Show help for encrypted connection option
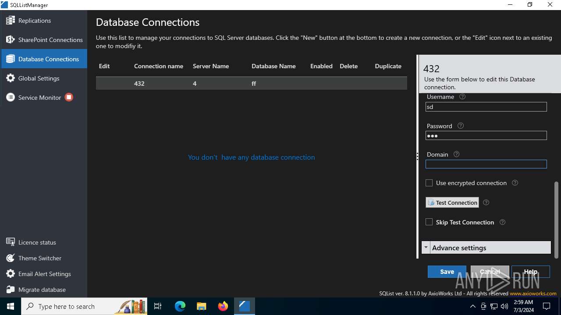Screen dimensions: 561x315 [515, 183]
